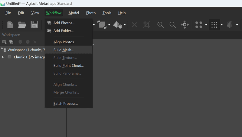Open dropdown arrow beside point cloud grid icon
The height and width of the screenshot is (137, 242).
point(222,25)
